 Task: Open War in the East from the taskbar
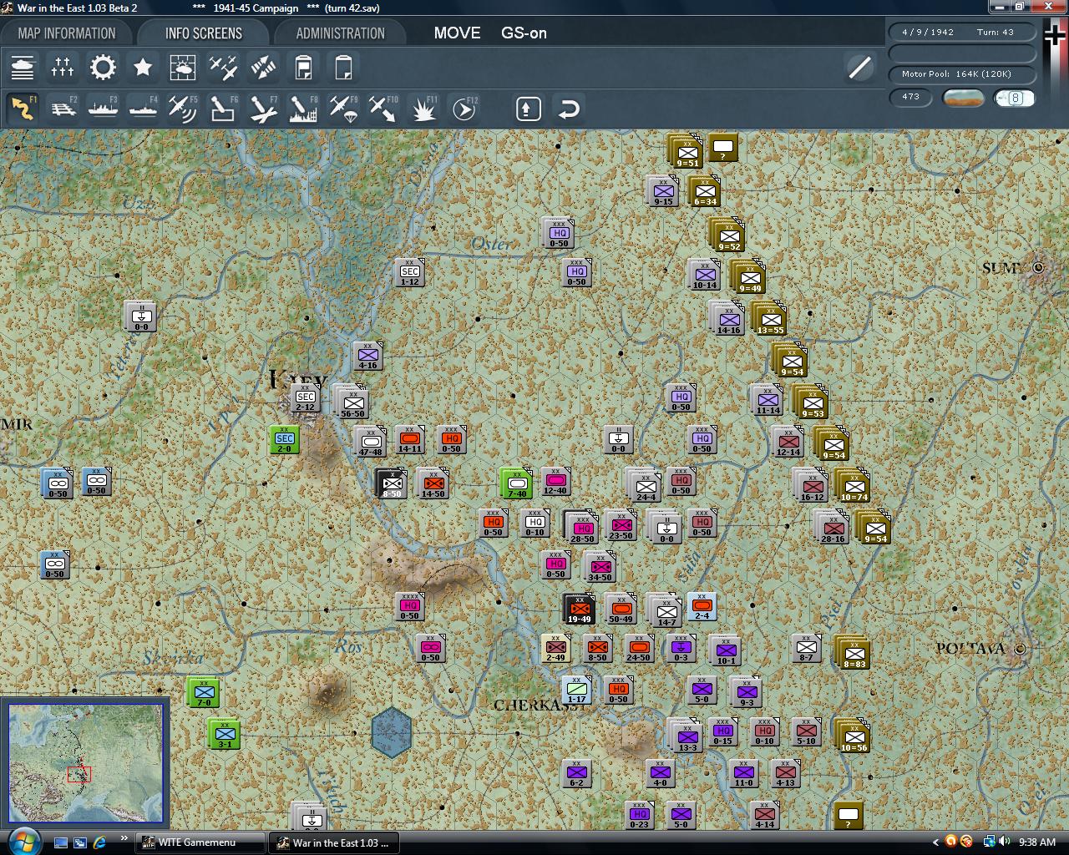click(334, 842)
